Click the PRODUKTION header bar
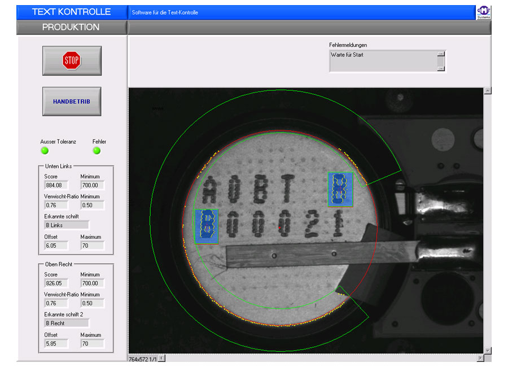 [x=71, y=27]
